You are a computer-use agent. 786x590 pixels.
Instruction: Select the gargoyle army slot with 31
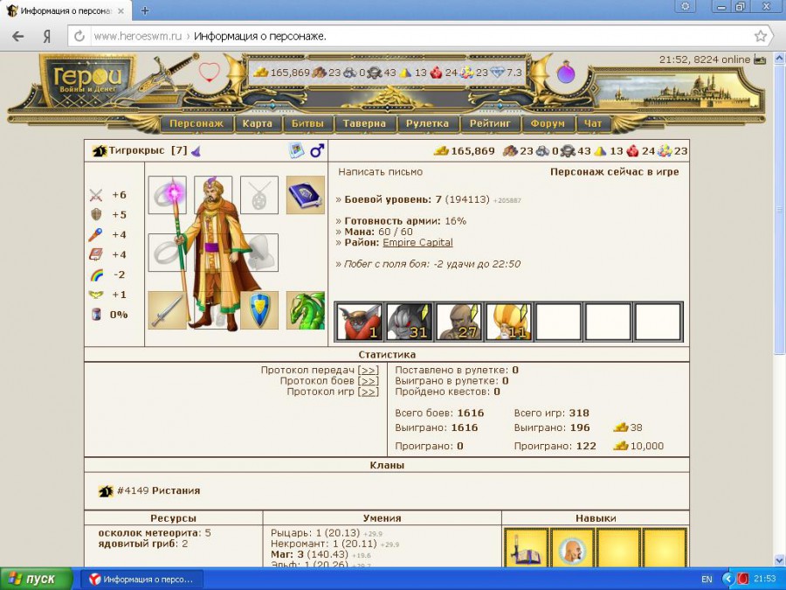(409, 322)
